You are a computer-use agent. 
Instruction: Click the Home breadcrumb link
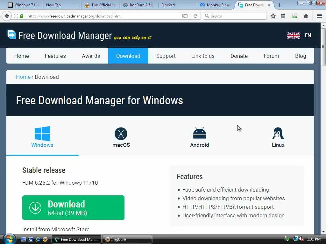(x=23, y=77)
